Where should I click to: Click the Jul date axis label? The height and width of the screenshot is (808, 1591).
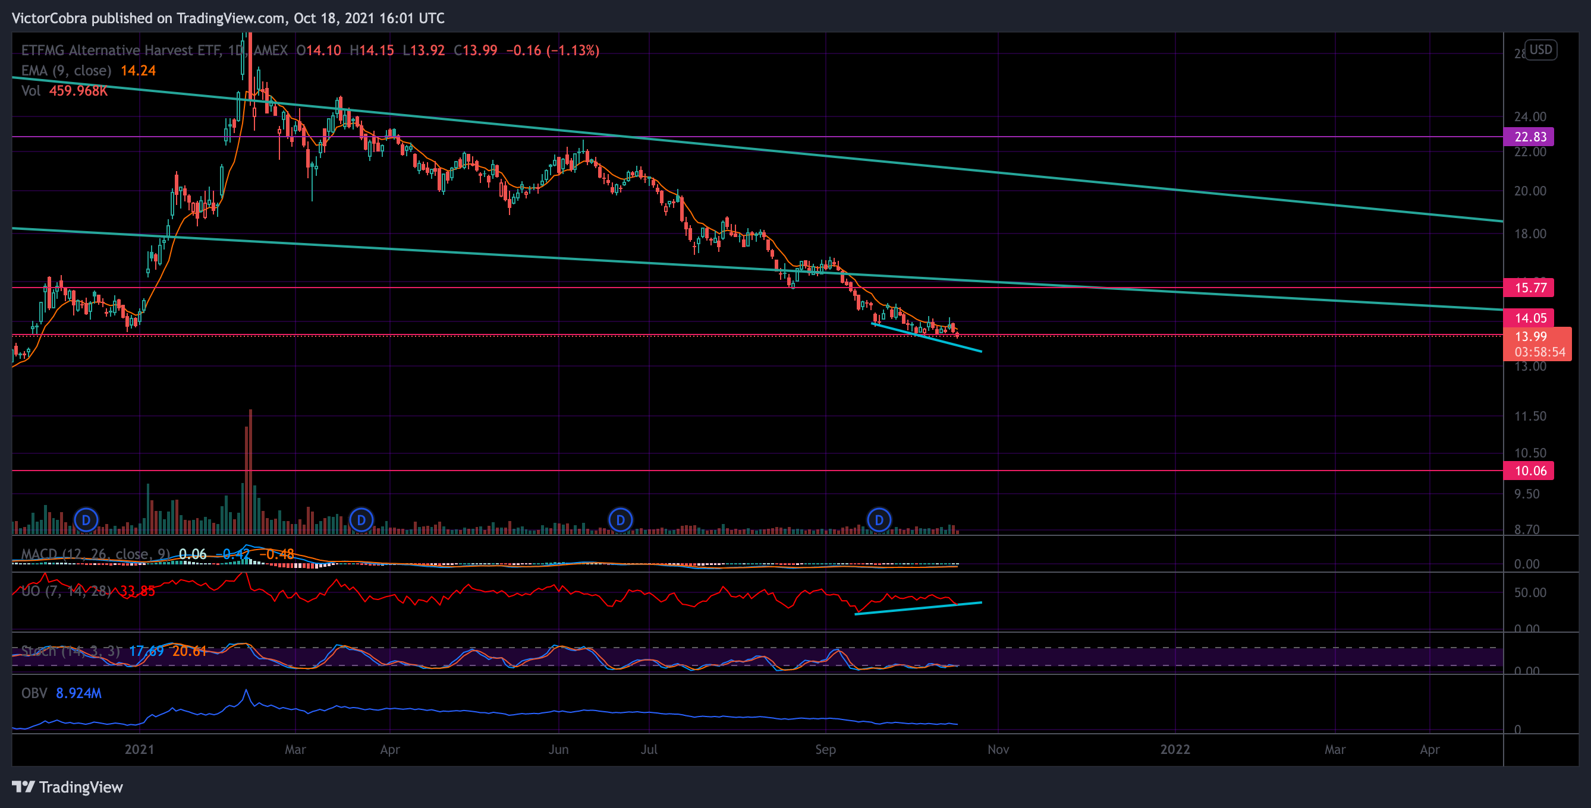[649, 749]
